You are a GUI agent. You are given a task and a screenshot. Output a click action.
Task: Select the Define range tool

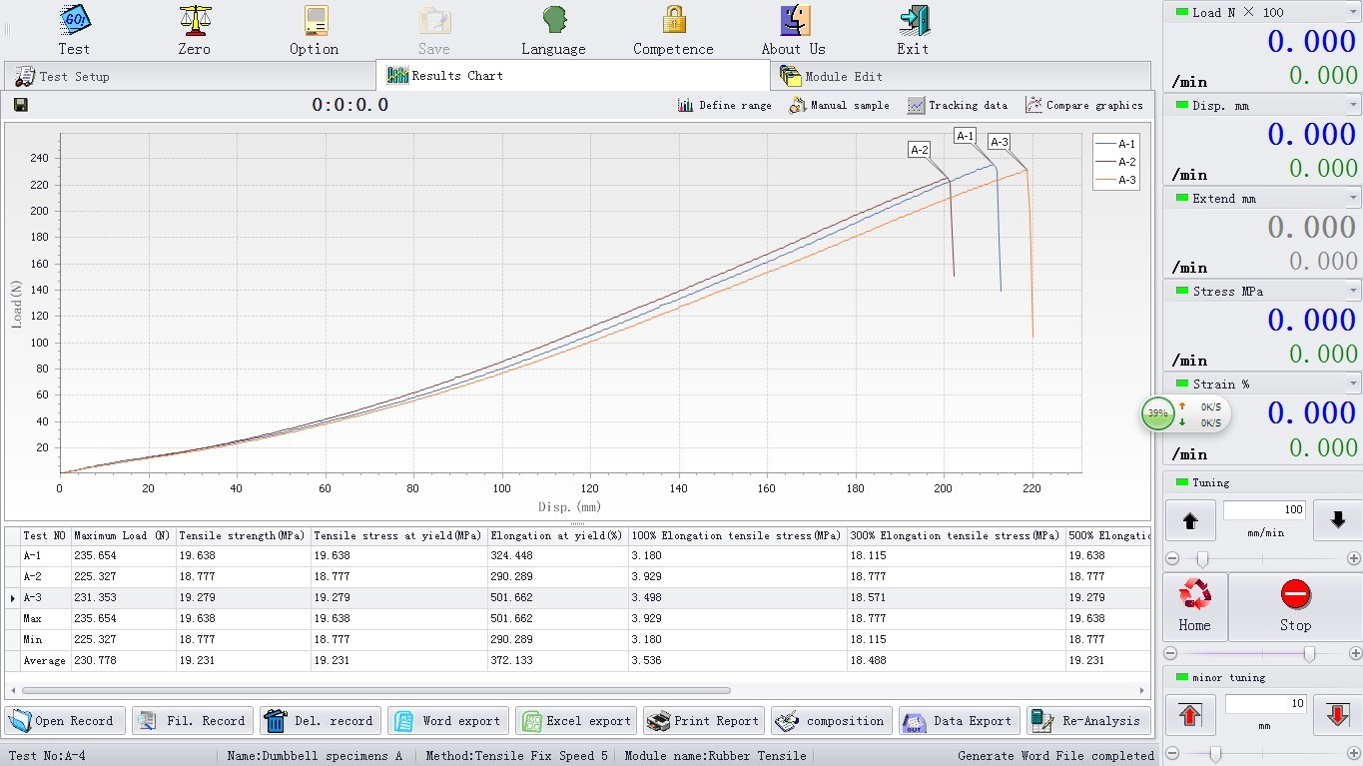coord(725,105)
